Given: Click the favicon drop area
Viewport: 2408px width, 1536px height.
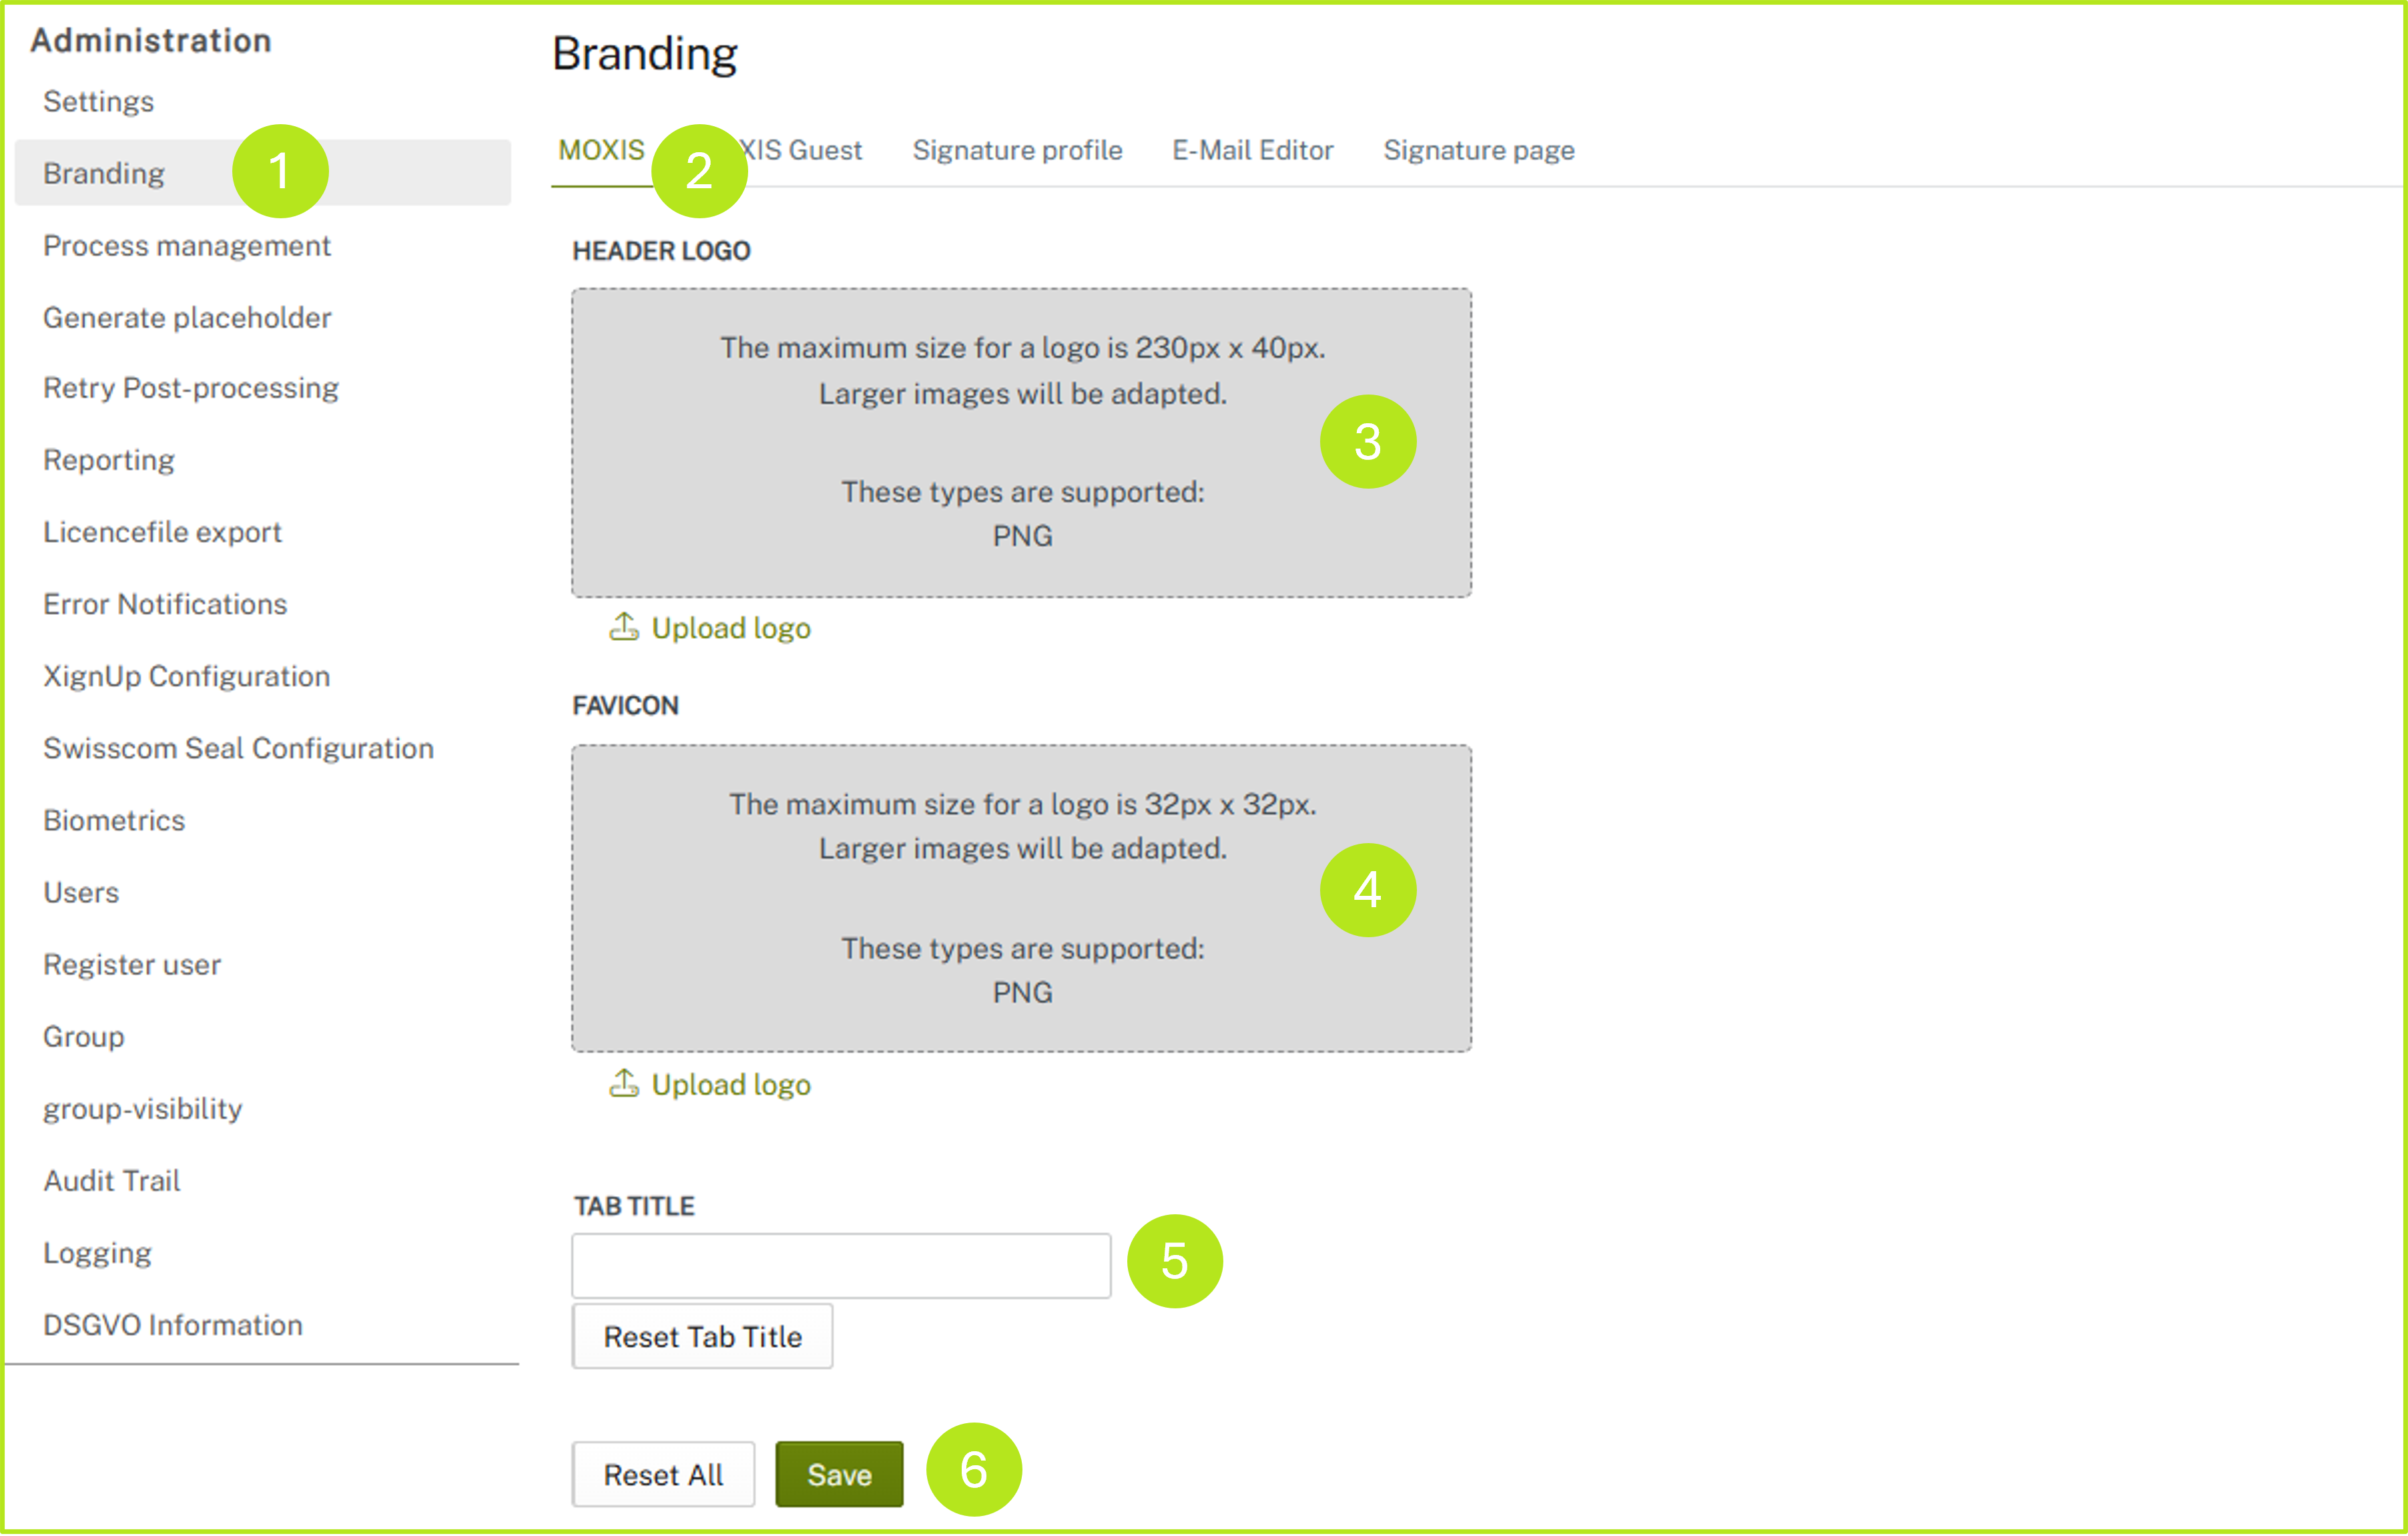Looking at the screenshot, I should pos(1020,898).
